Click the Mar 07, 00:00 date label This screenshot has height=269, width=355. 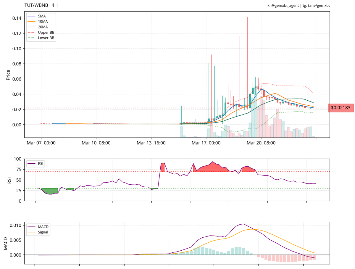[41, 143]
